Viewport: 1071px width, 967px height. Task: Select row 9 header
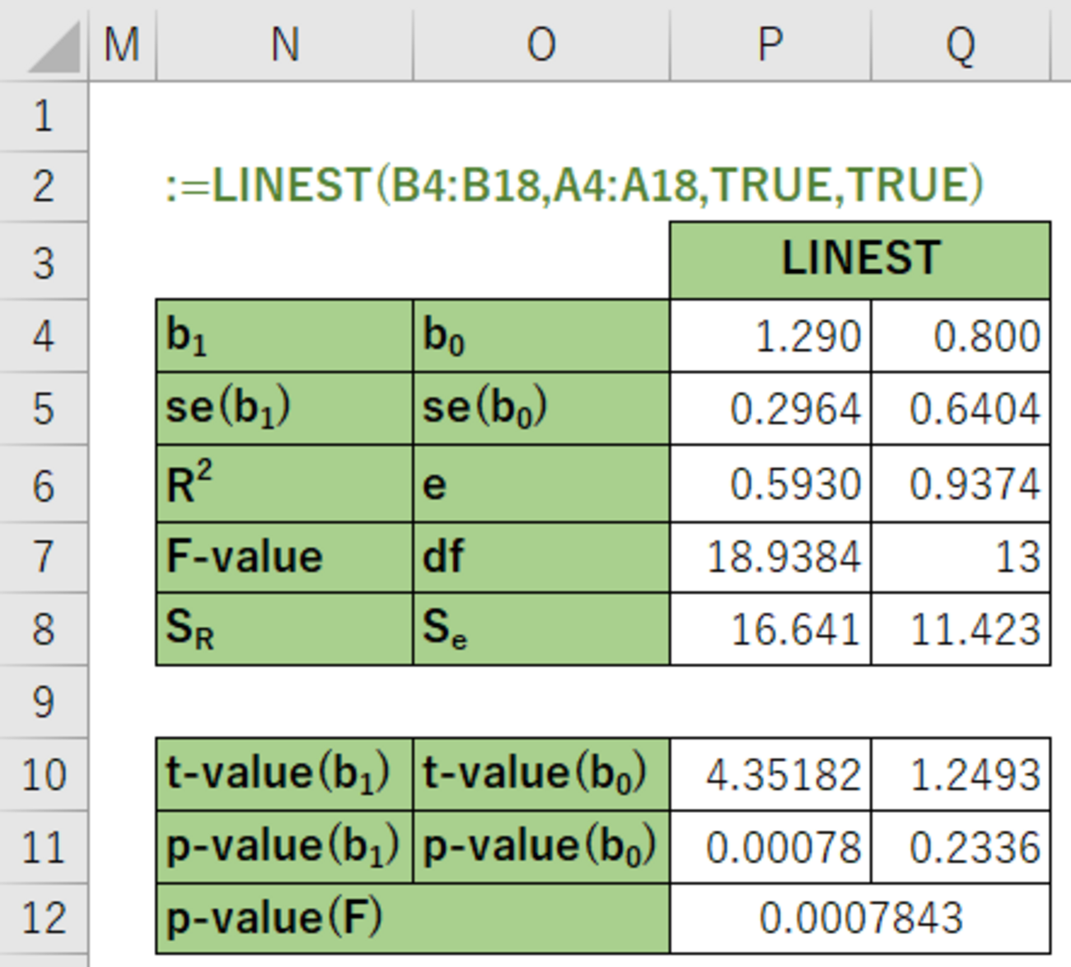click(44, 702)
